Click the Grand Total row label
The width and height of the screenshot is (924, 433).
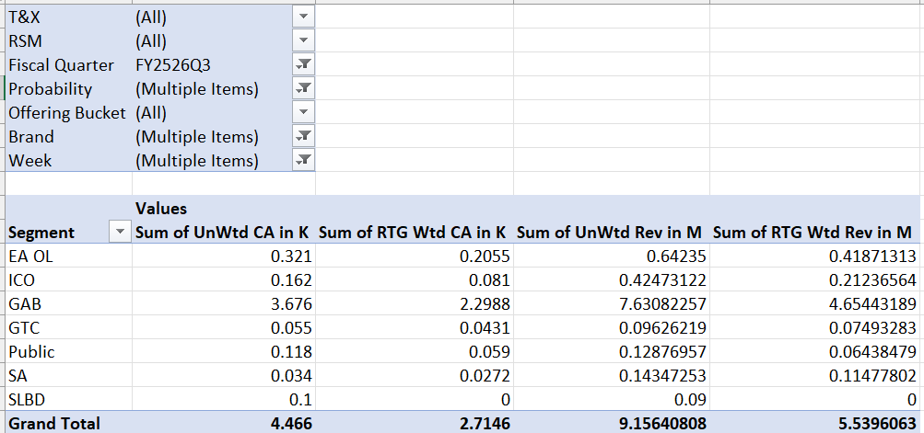coord(54,424)
